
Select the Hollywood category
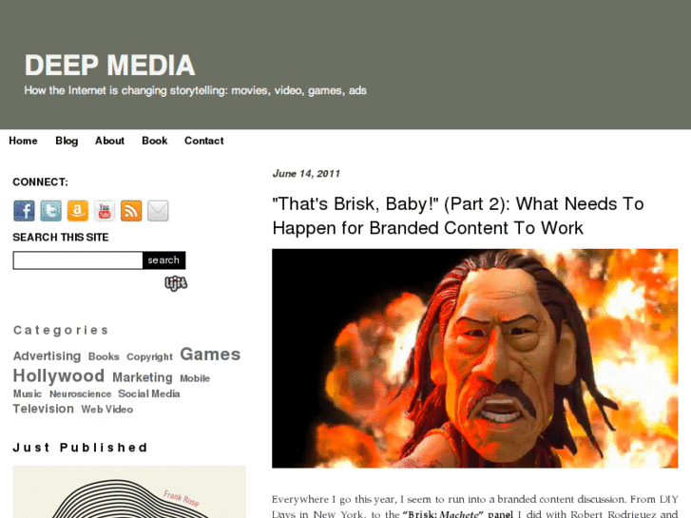pos(59,376)
